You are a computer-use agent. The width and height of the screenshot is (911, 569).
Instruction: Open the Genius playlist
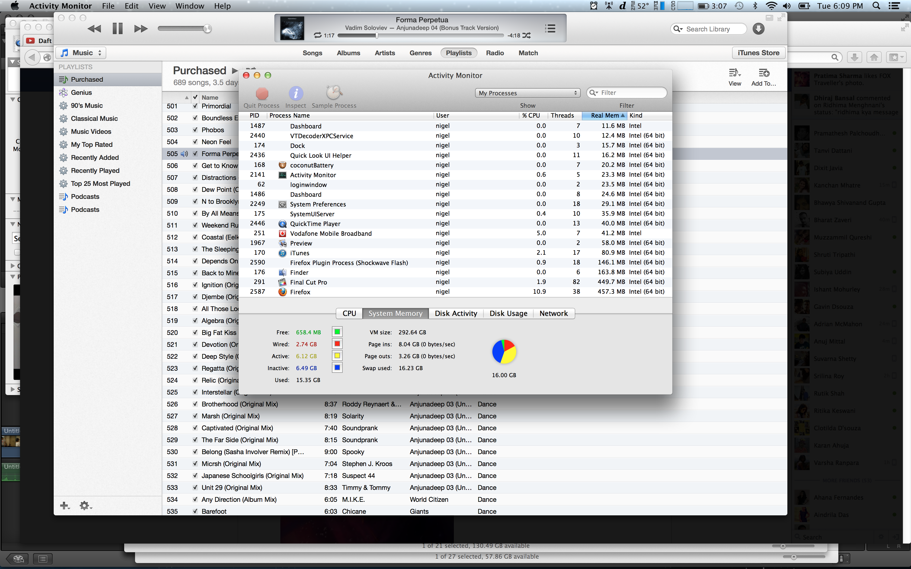point(81,93)
